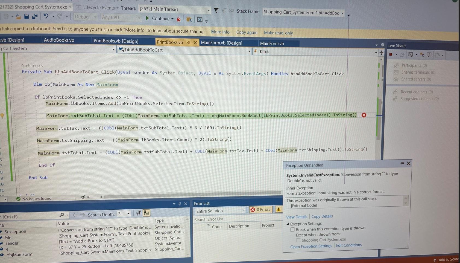460x263 pixels.
Task: Select the PrintBooks.vb tab
Action: (x=170, y=42)
